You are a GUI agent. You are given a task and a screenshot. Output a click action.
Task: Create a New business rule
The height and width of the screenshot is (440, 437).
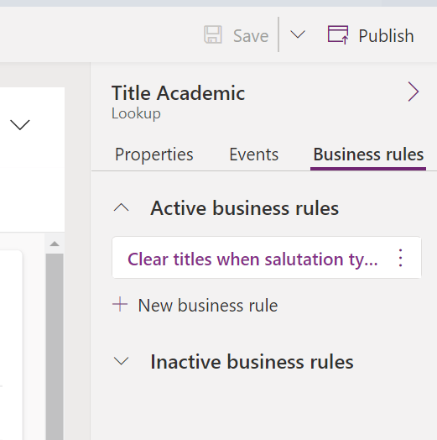point(208,305)
